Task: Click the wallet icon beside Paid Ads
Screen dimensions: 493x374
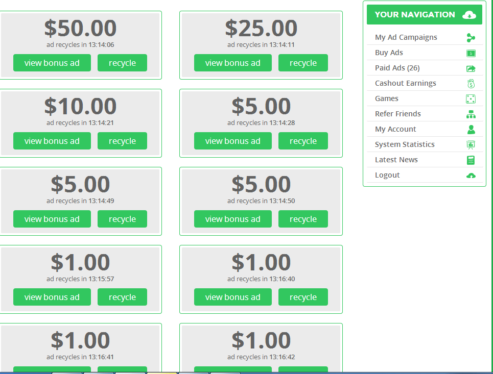Action: coord(471,68)
